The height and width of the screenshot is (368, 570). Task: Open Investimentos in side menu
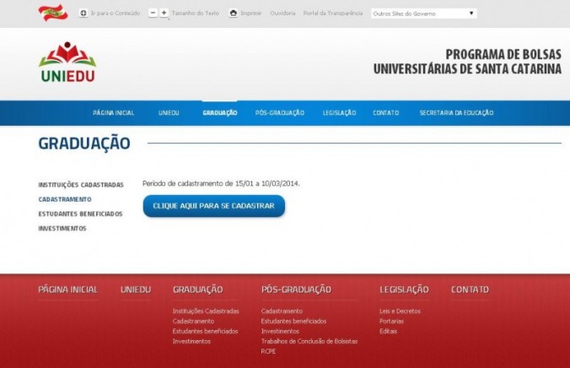click(x=62, y=229)
